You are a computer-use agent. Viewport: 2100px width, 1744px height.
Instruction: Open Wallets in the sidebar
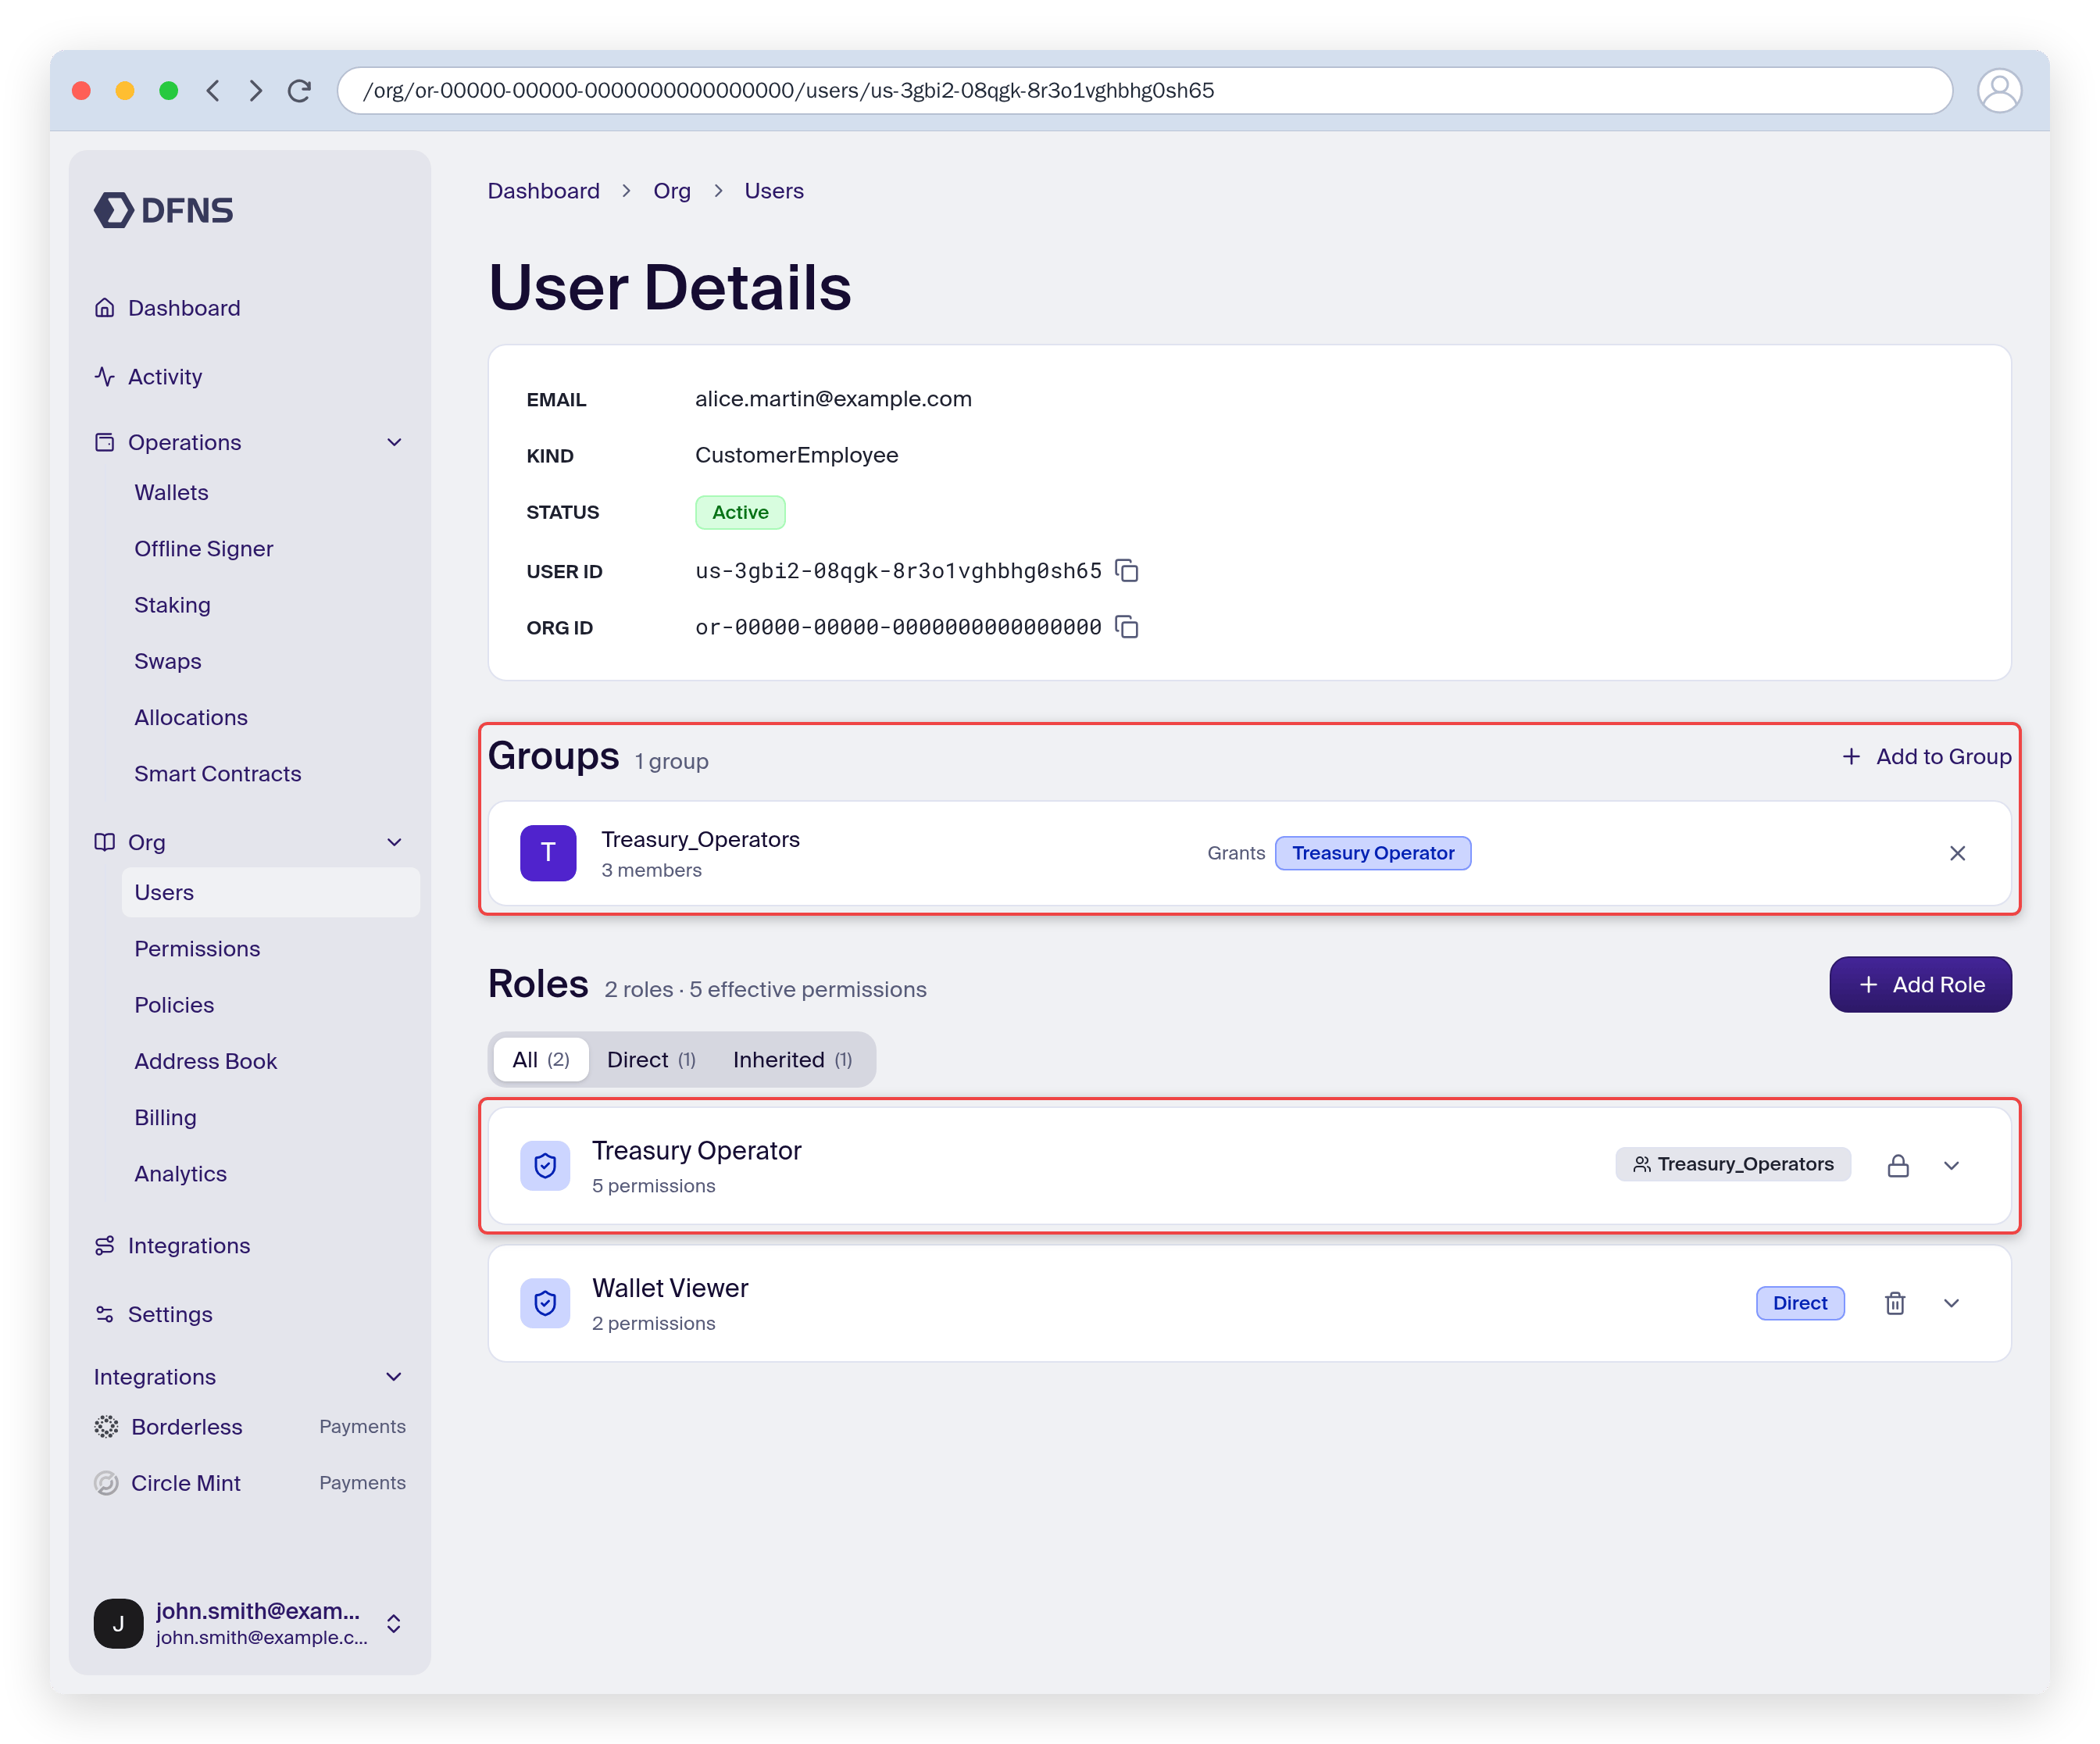(x=171, y=493)
